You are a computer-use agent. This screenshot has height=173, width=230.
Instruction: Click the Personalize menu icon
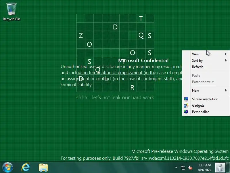(x=186, y=112)
